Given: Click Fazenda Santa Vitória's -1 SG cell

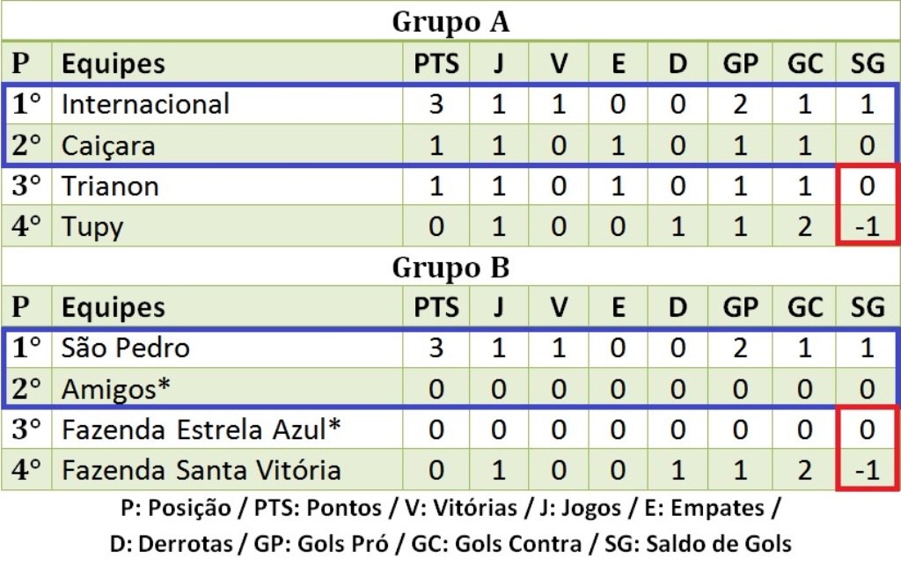Looking at the screenshot, I should point(868,470).
